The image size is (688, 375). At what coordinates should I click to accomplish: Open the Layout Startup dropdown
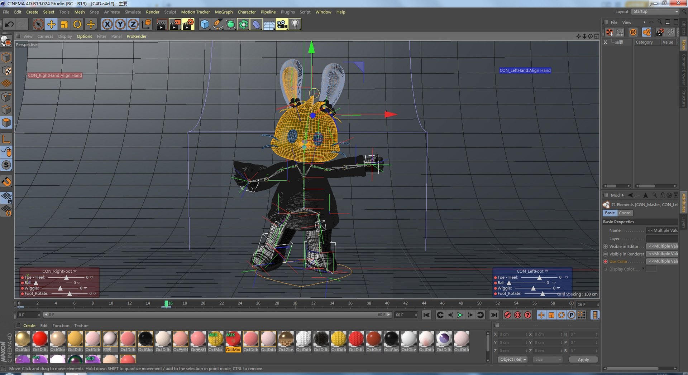[655, 11]
